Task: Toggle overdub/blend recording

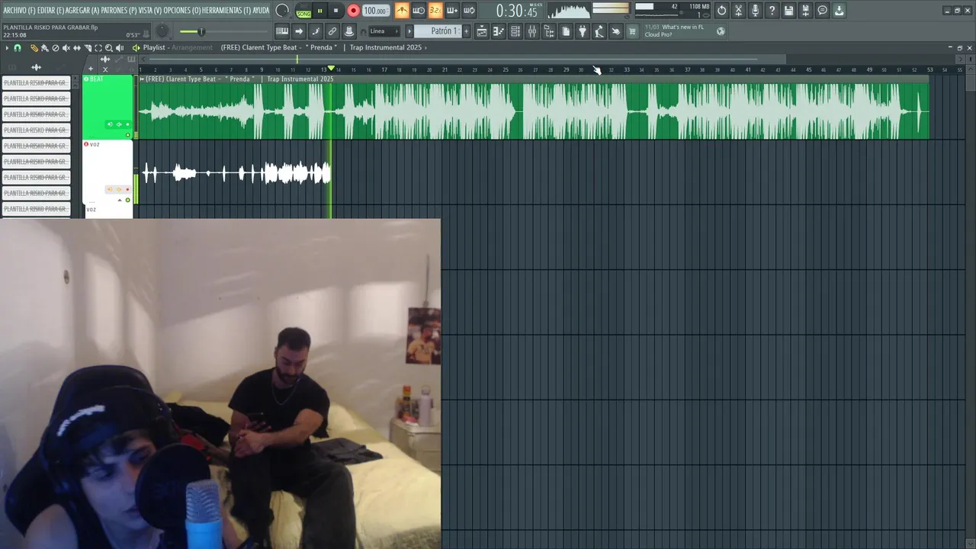Action: point(452,11)
